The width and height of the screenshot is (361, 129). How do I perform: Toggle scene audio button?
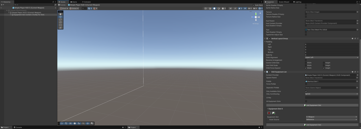pos(235,8)
